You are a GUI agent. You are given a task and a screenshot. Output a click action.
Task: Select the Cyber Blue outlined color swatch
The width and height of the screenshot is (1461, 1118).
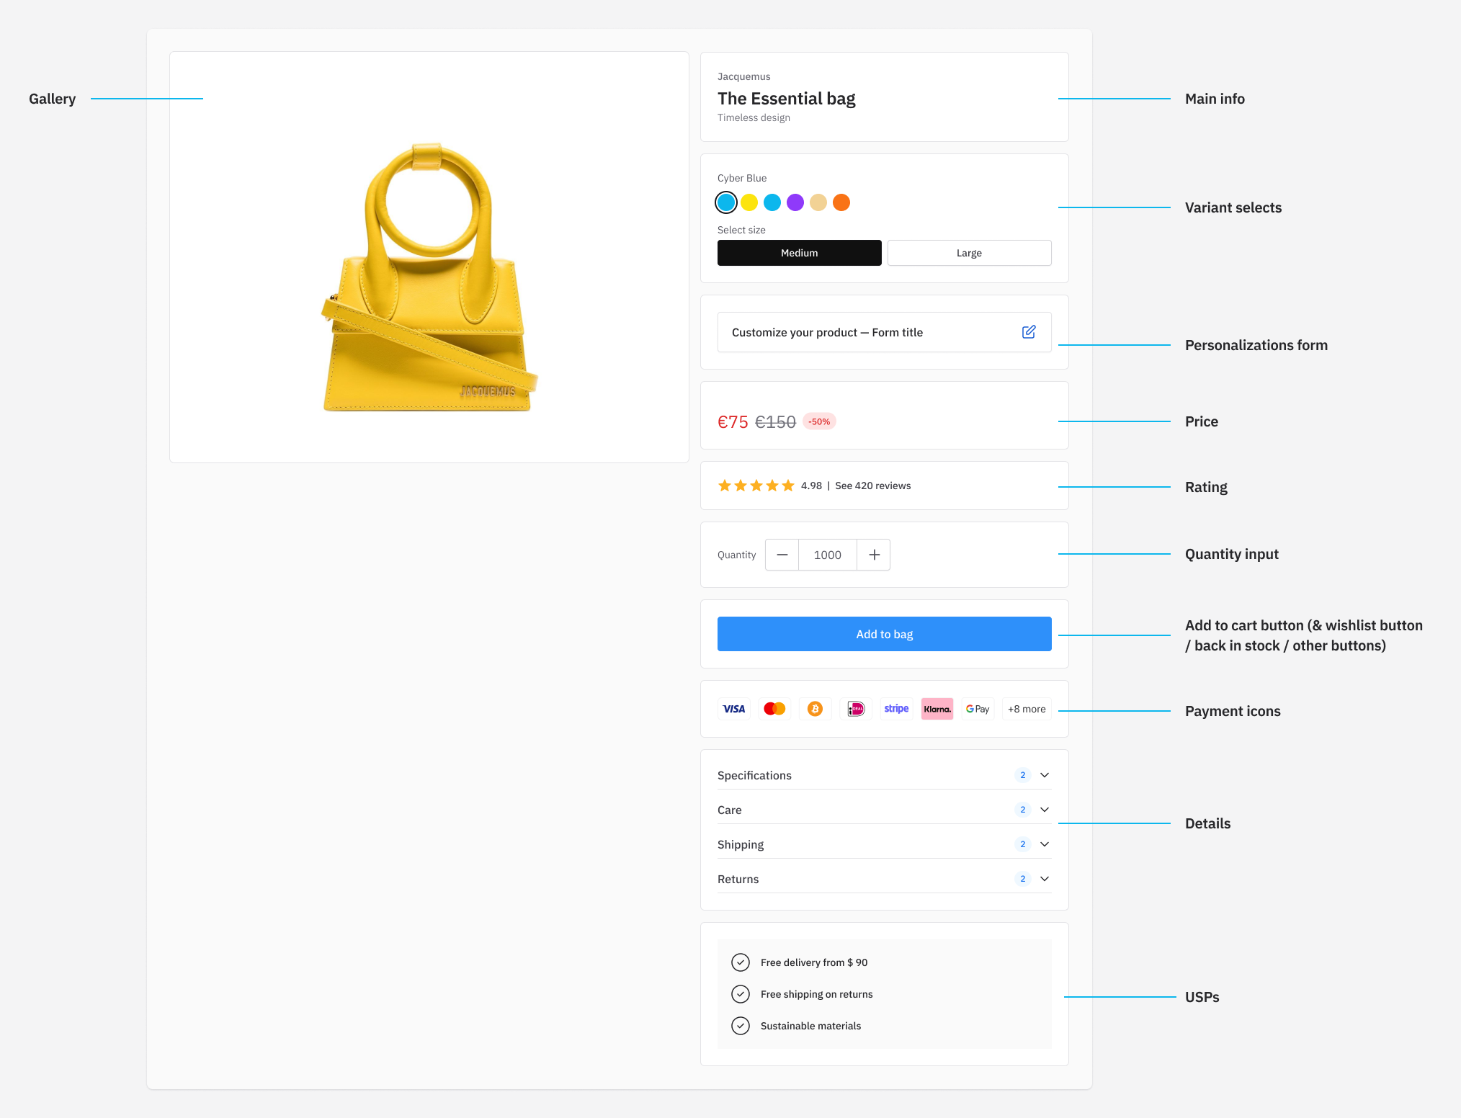pyautogui.click(x=726, y=202)
